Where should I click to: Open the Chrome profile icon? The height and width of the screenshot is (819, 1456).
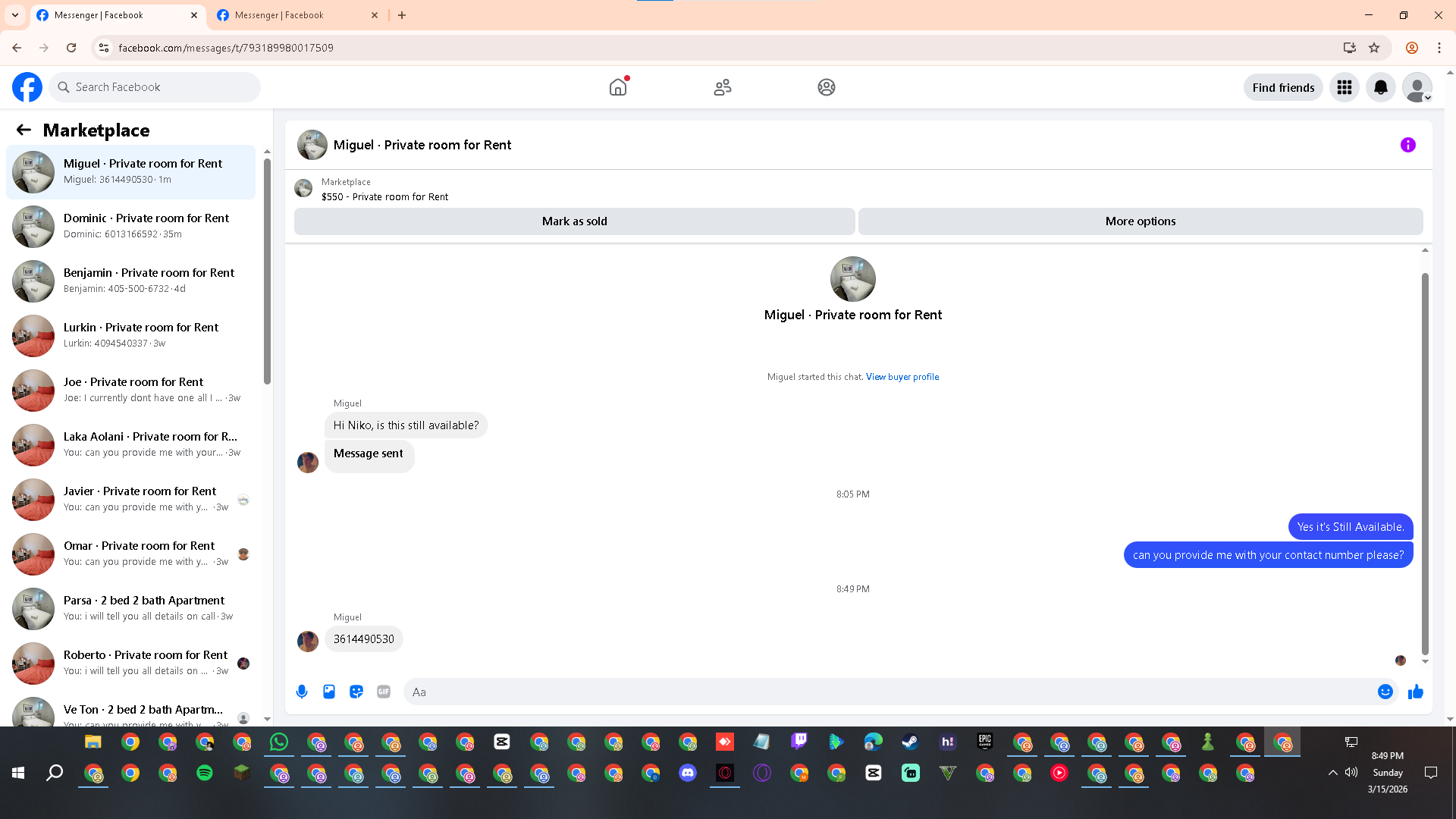[1412, 48]
